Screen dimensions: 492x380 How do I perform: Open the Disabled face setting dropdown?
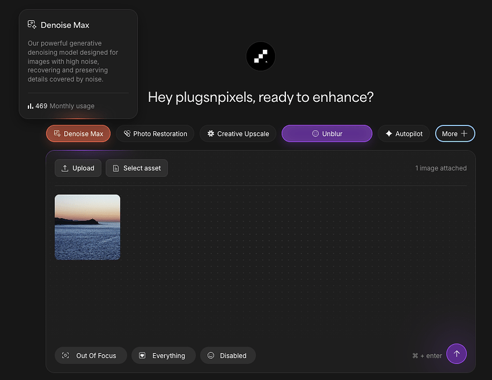[228, 356]
